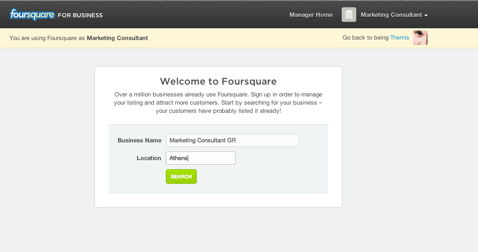This screenshot has width=478, height=252.
Task: Open Manager Home in the header
Action: coord(311,15)
